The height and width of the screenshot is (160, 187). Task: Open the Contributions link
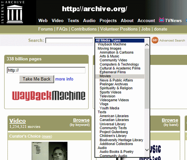pyautogui.click(x=84, y=29)
